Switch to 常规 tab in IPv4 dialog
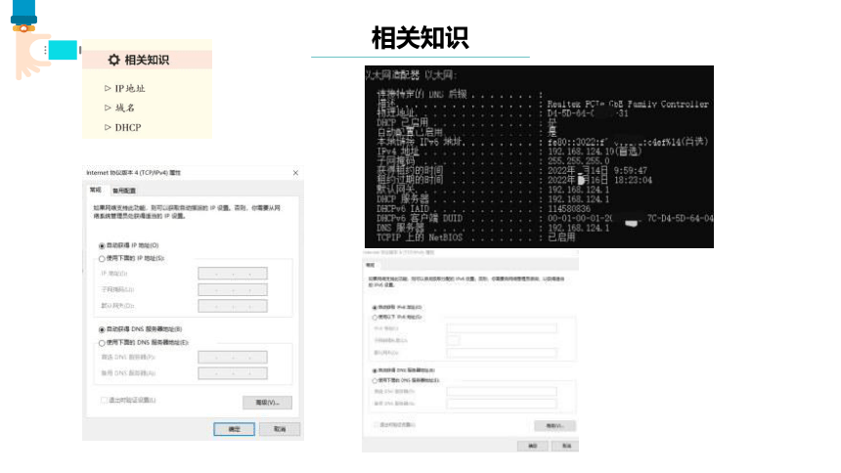The image size is (841, 473). click(x=96, y=190)
